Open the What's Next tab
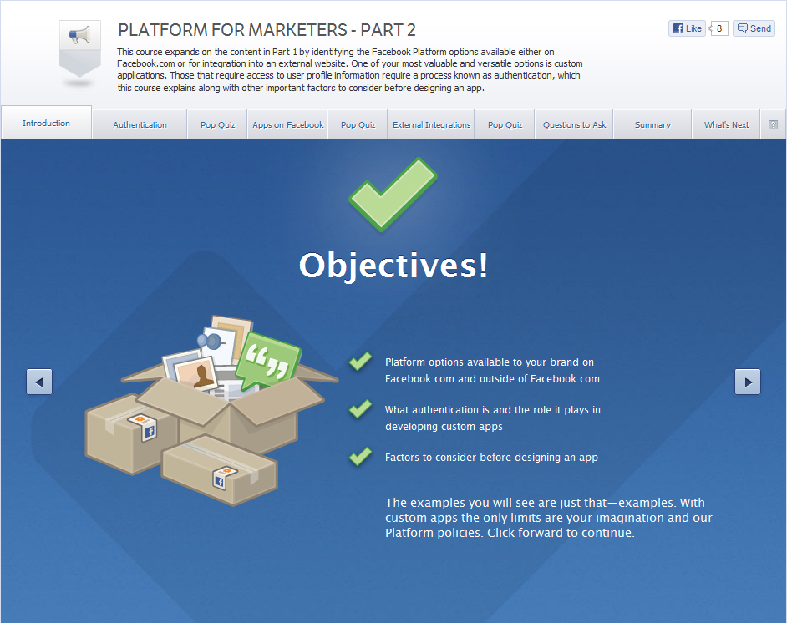 tap(726, 125)
